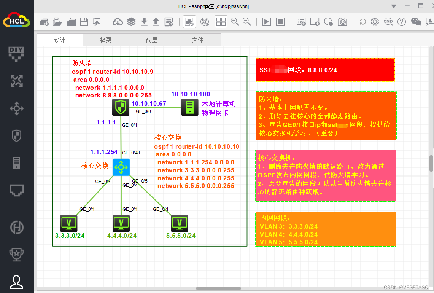Click the zoom out magnifier icon
The height and width of the screenshot is (293, 434).
247,22
